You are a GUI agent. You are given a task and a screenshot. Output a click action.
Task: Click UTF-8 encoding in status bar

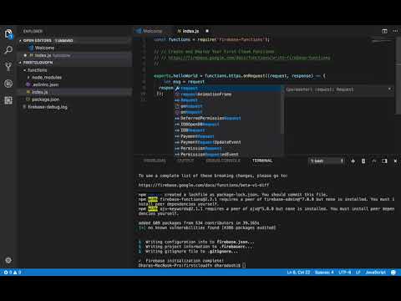point(345,273)
